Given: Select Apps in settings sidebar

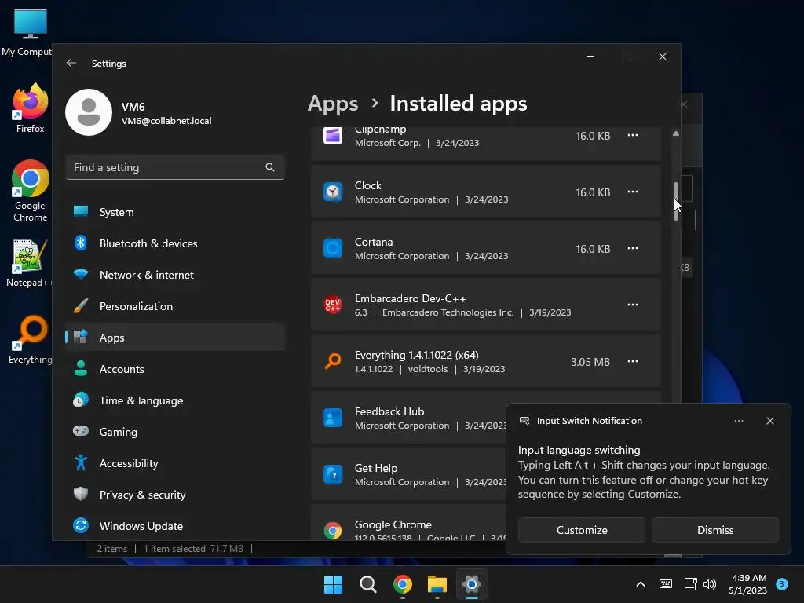Looking at the screenshot, I should click(x=175, y=338).
